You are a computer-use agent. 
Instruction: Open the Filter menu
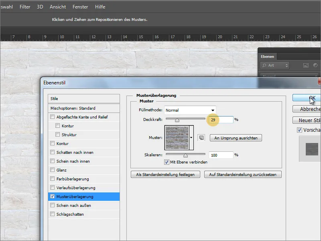[x=25, y=7]
